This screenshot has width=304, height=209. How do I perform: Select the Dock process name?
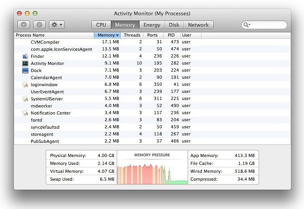[36, 70]
